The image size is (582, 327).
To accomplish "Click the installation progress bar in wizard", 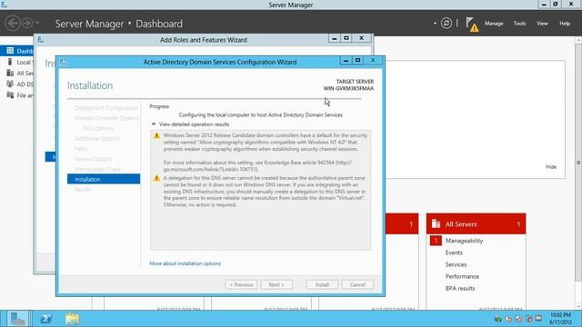I will (x=215, y=99).
